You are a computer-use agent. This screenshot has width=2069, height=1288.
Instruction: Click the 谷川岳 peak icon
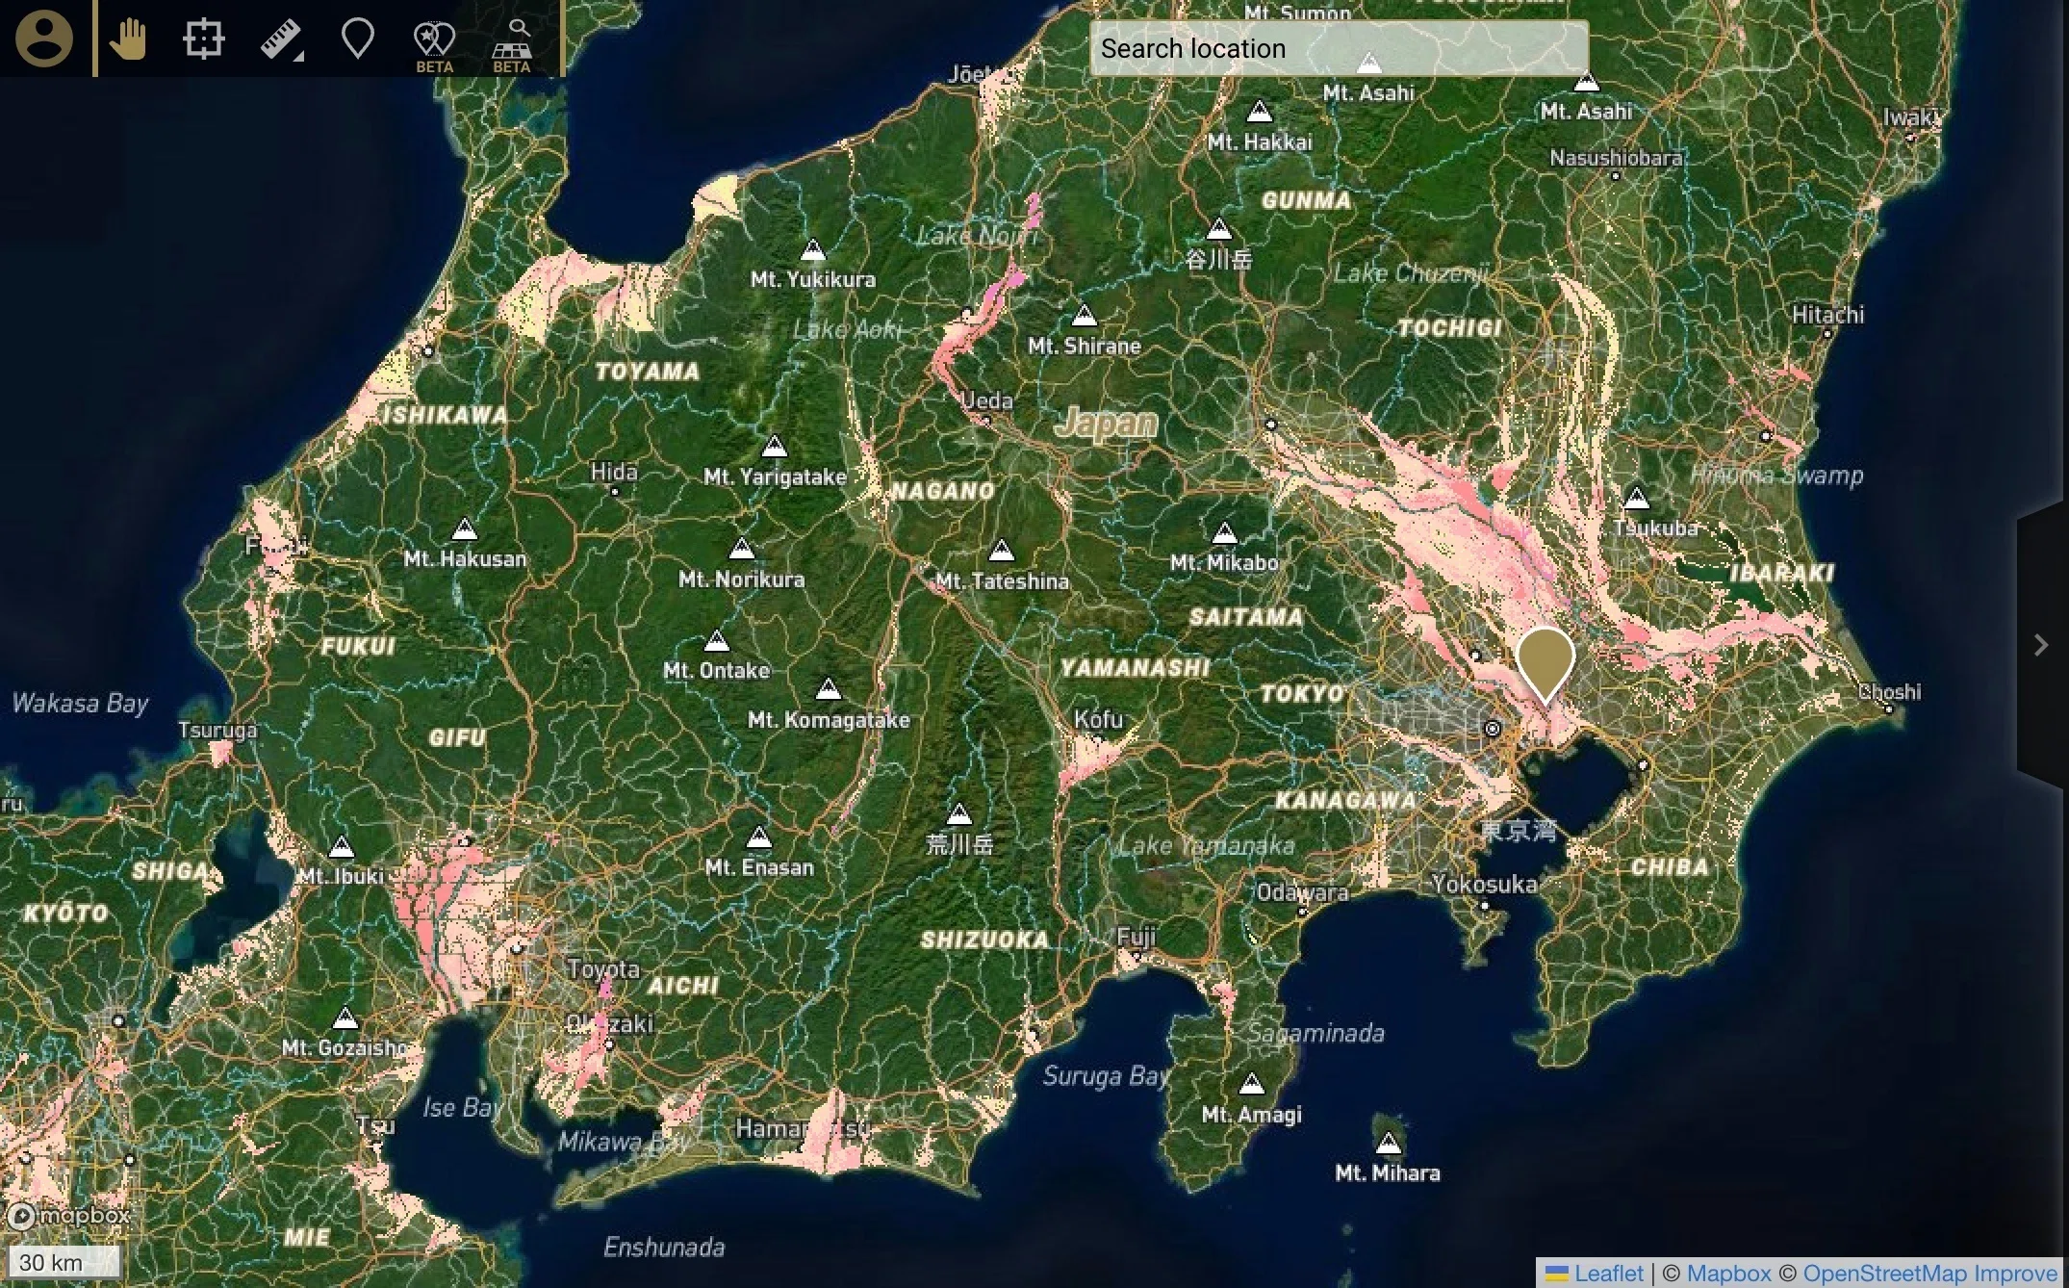point(1219,229)
